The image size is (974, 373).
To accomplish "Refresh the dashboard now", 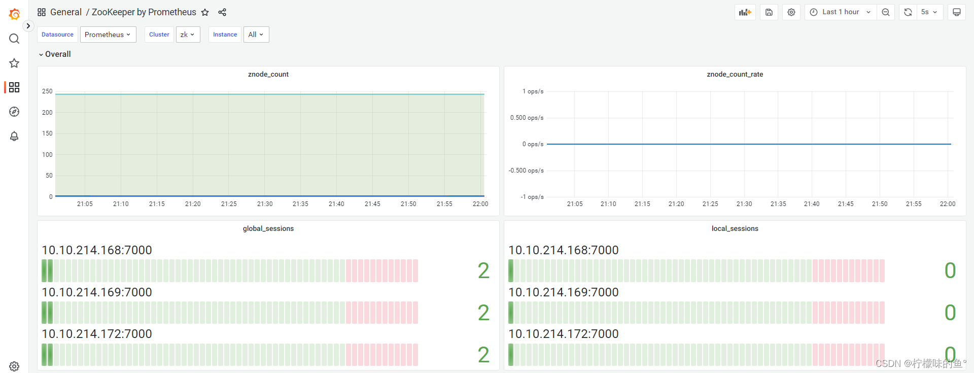I will pyautogui.click(x=908, y=12).
